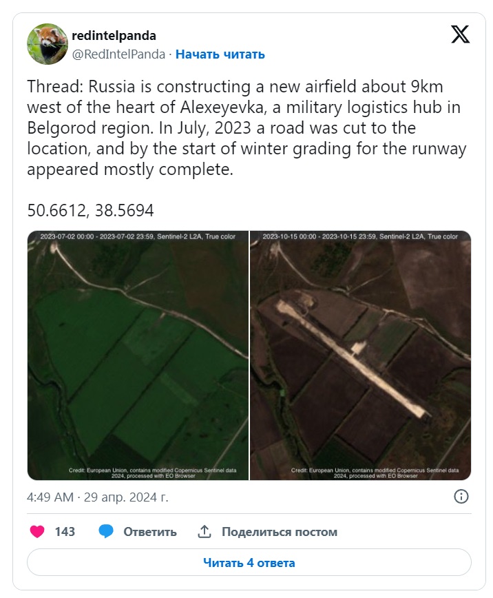Click the red panda profile avatar

tap(48, 44)
